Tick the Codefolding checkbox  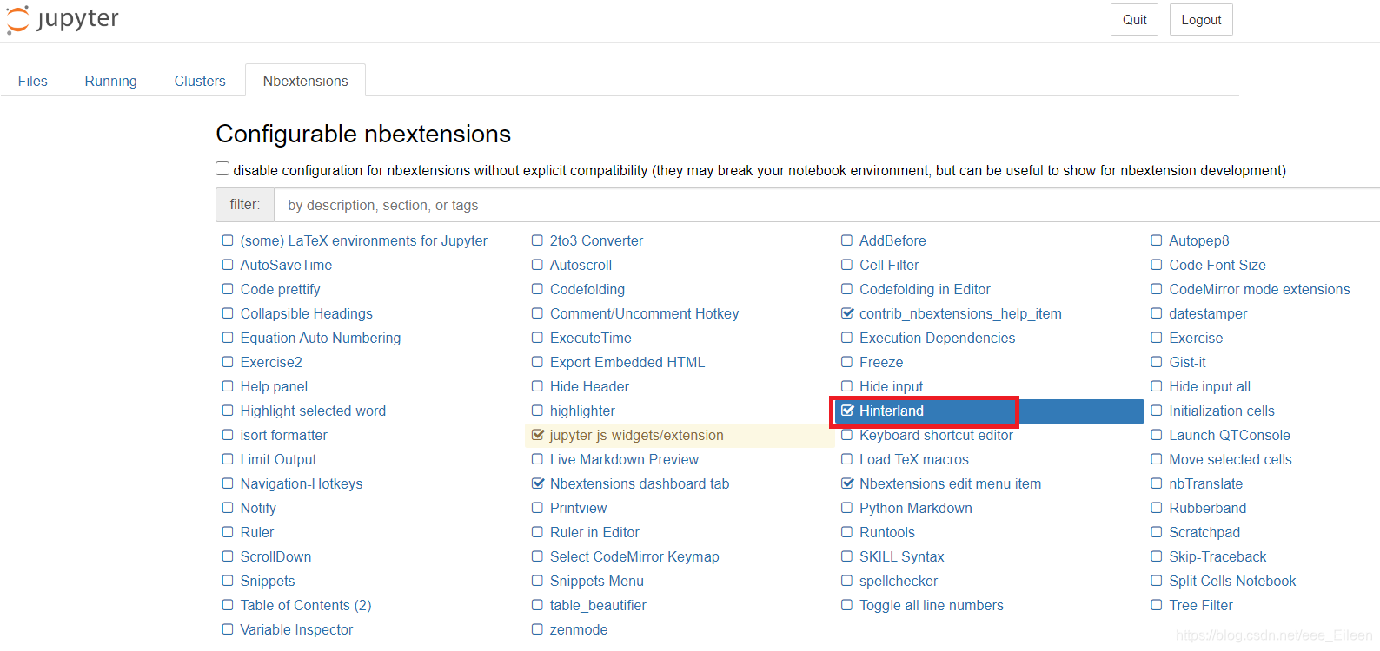pos(537,289)
